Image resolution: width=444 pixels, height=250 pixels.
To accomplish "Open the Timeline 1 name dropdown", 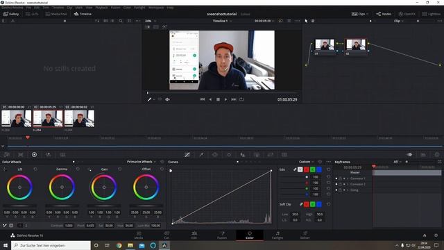I will click(x=222, y=21).
